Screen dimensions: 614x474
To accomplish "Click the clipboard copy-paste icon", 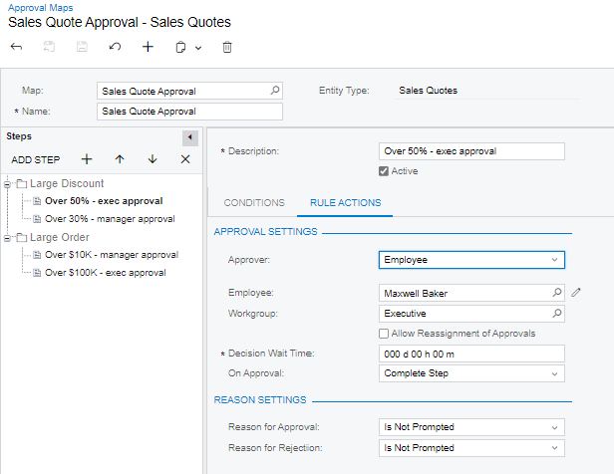I will [180, 48].
